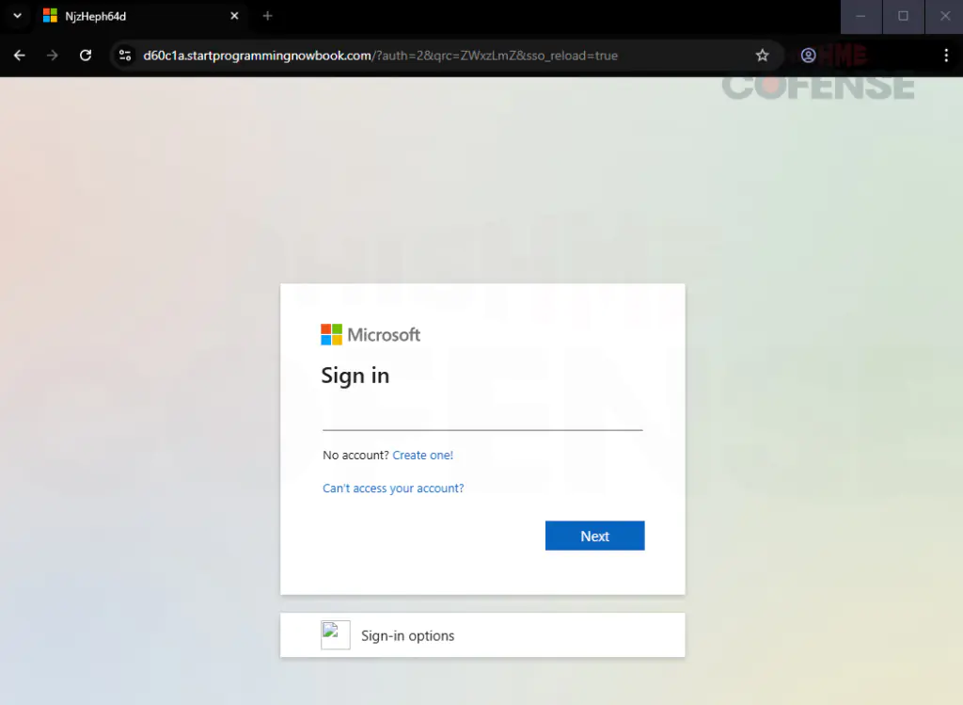This screenshot has height=705, width=963.
Task: Click the key icon next to Sign-in options
Action: [335, 634]
